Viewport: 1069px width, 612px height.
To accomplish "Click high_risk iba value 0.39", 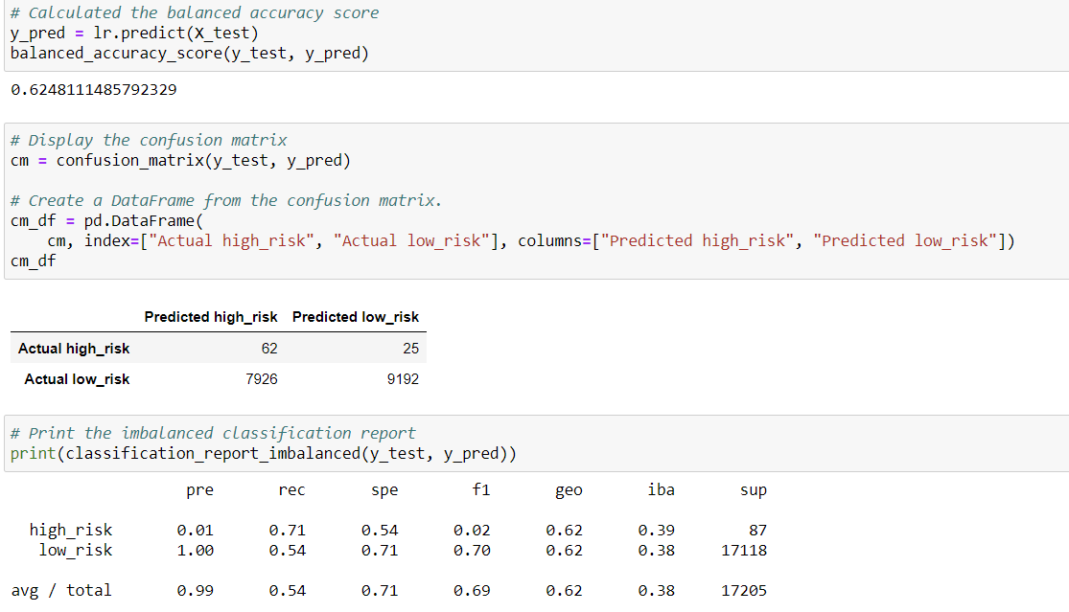I will (657, 531).
